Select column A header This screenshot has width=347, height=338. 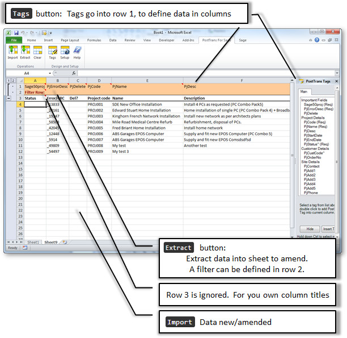[x=35, y=81]
